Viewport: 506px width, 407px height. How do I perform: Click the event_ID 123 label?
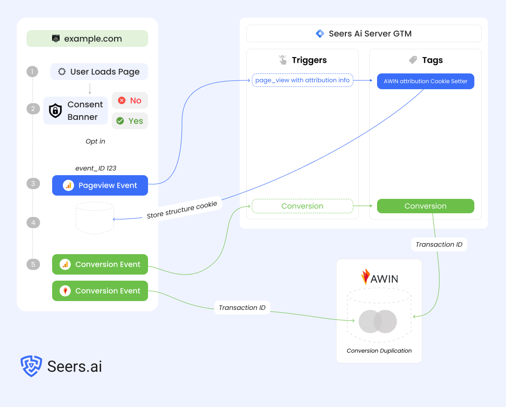pos(96,168)
